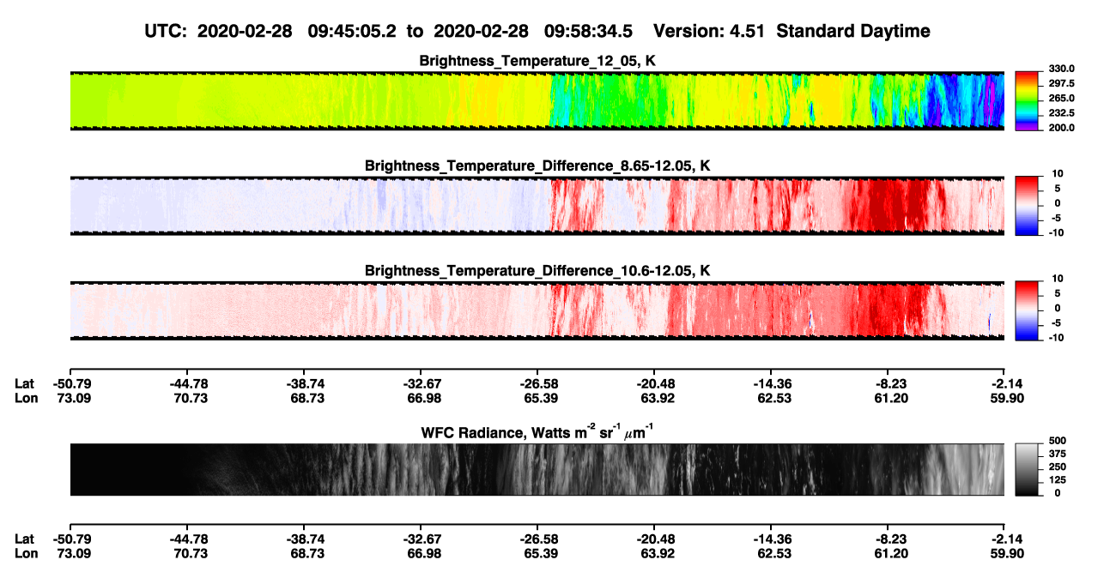
Task: Click the -10 label on 8.65-12.05 scale
Action: click(x=1055, y=233)
